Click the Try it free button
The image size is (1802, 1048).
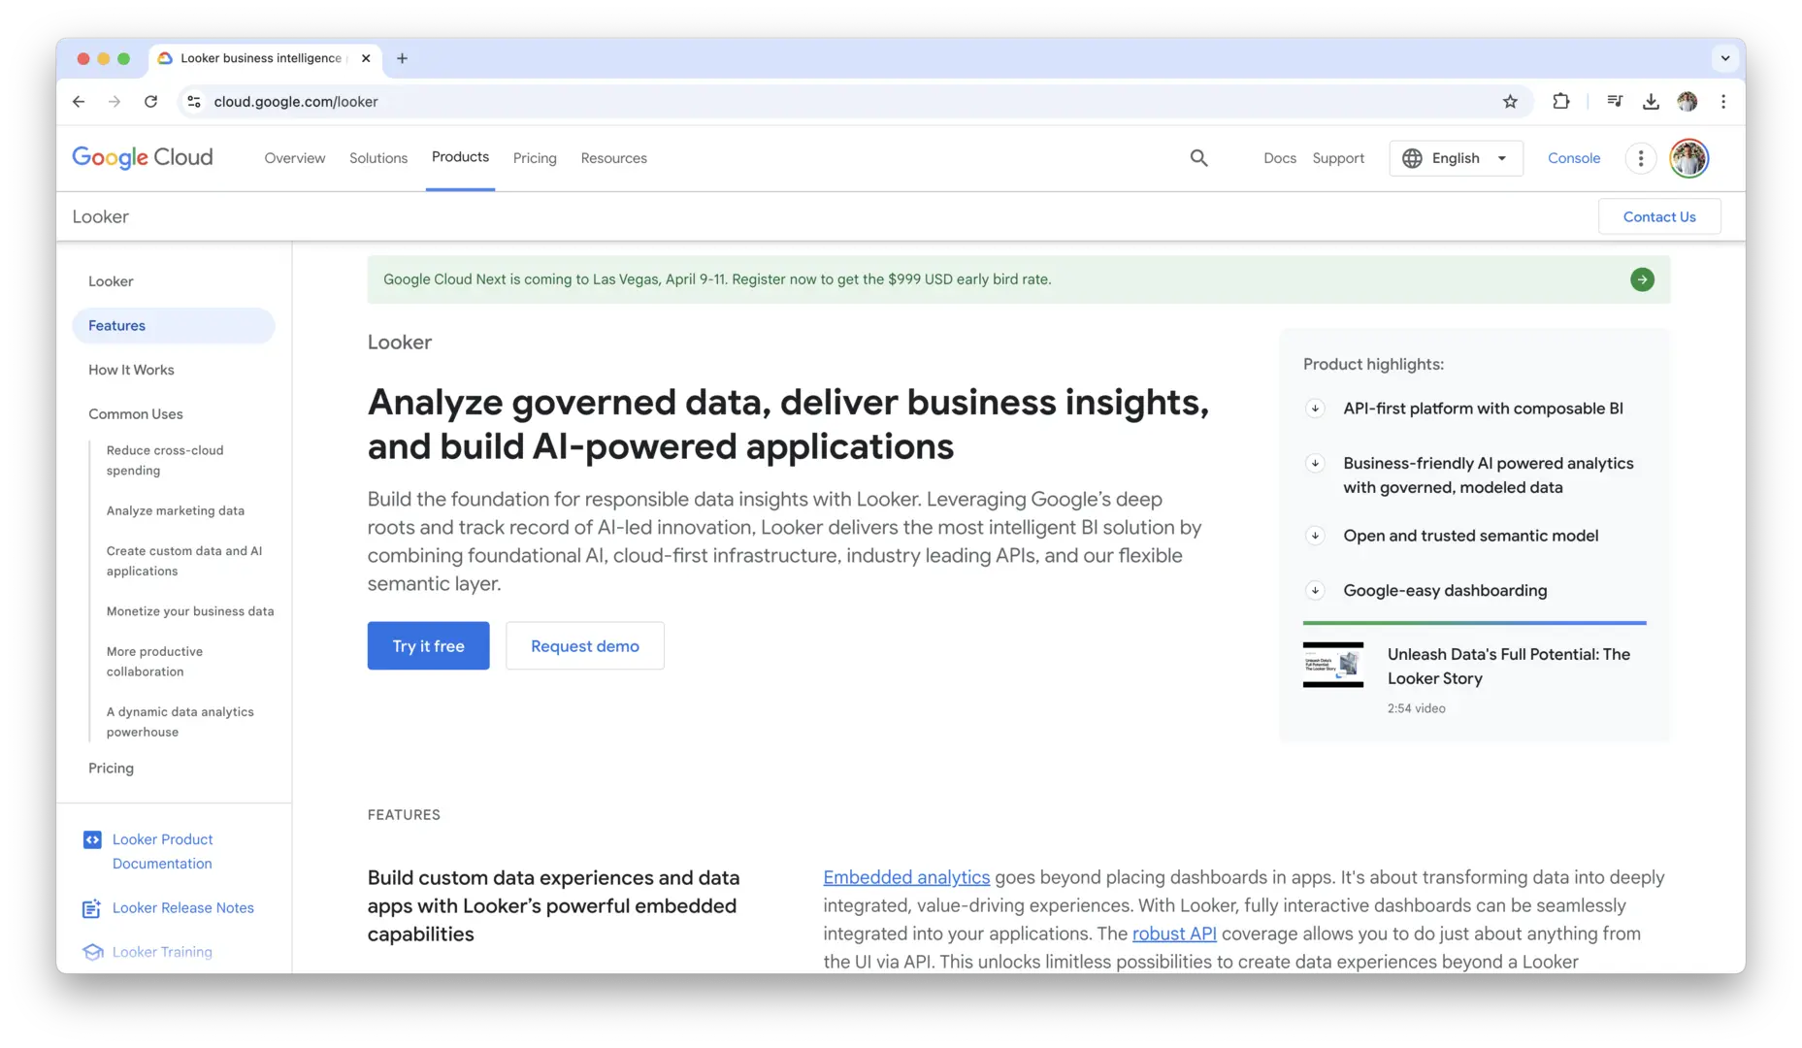(x=428, y=646)
